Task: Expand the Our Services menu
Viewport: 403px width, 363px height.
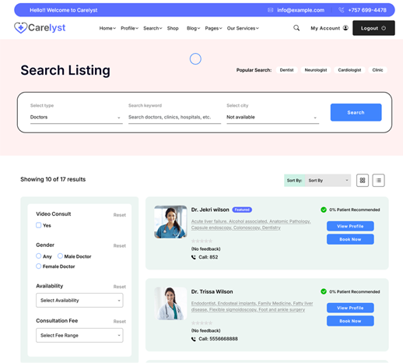Action: coord(243,28)
